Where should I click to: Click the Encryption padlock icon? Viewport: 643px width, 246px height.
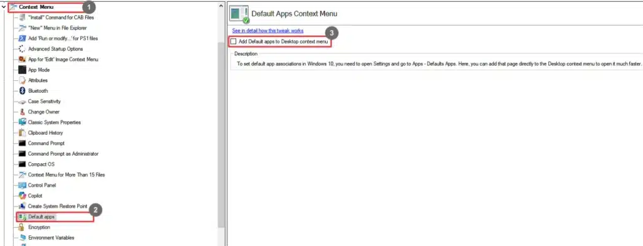pos(22,227)
